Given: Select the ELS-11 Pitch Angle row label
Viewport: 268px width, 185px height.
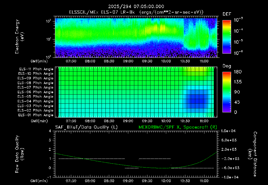Looking at the screenshot, I should click(36, 69).
